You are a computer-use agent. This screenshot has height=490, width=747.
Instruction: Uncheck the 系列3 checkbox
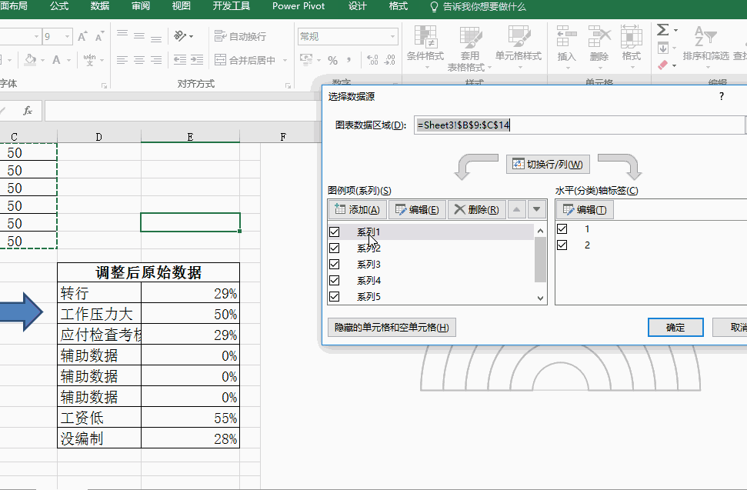pos(334,264)
